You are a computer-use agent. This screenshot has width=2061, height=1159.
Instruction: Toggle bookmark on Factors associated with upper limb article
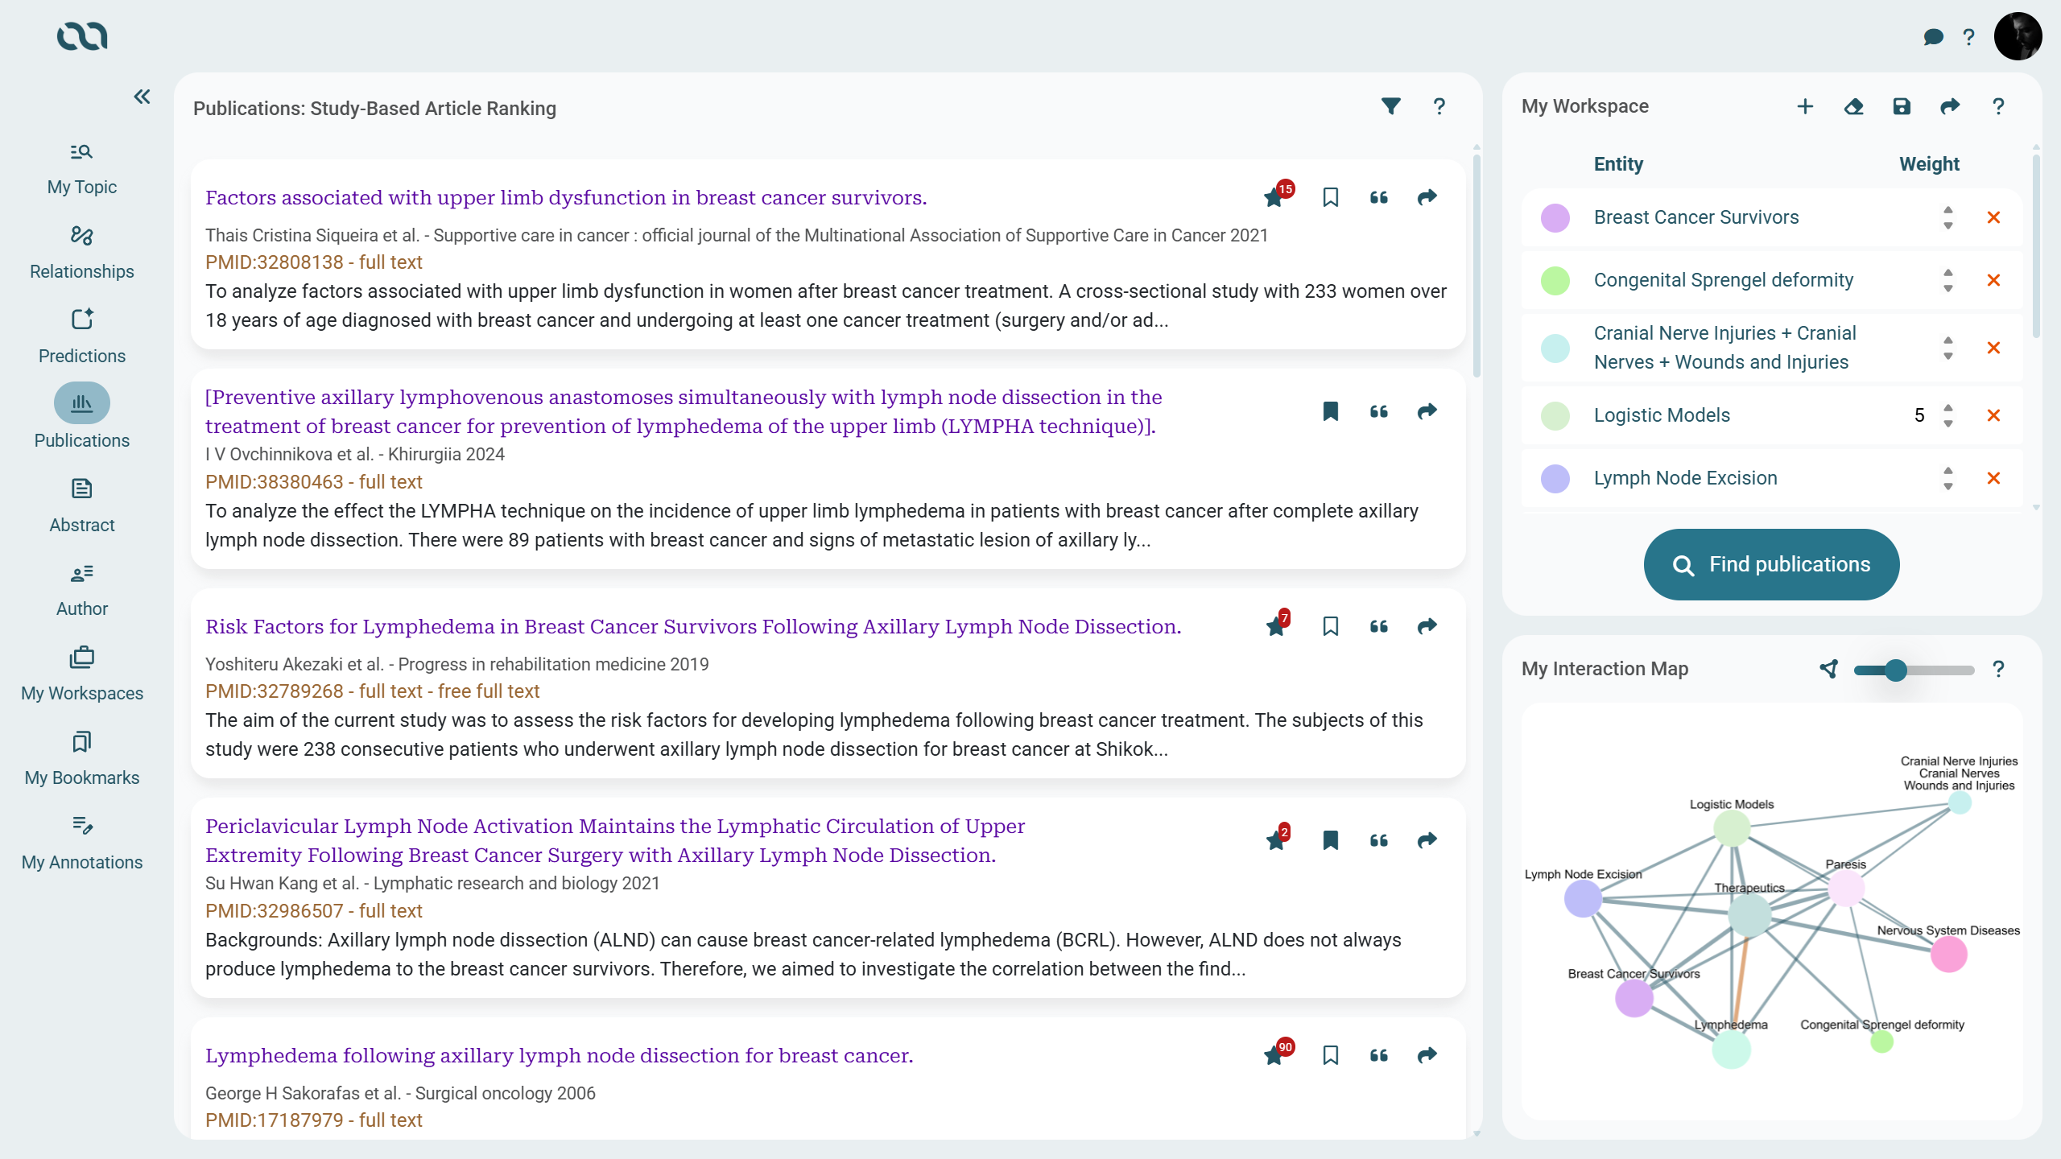1330,197
